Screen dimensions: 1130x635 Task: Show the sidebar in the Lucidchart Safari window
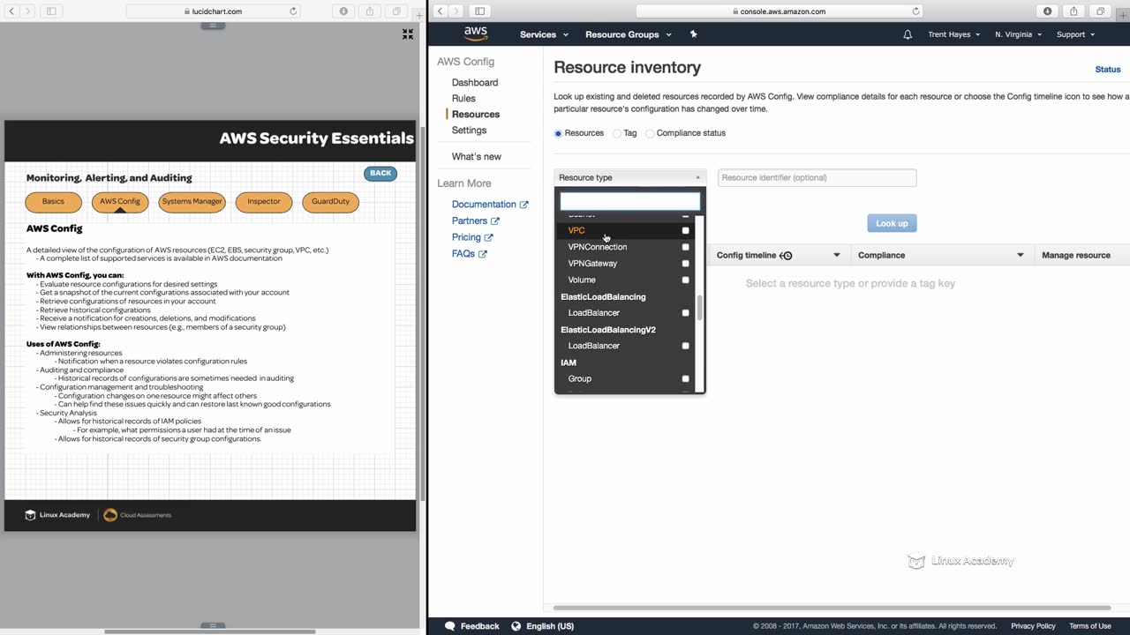[x=51, y=11]
